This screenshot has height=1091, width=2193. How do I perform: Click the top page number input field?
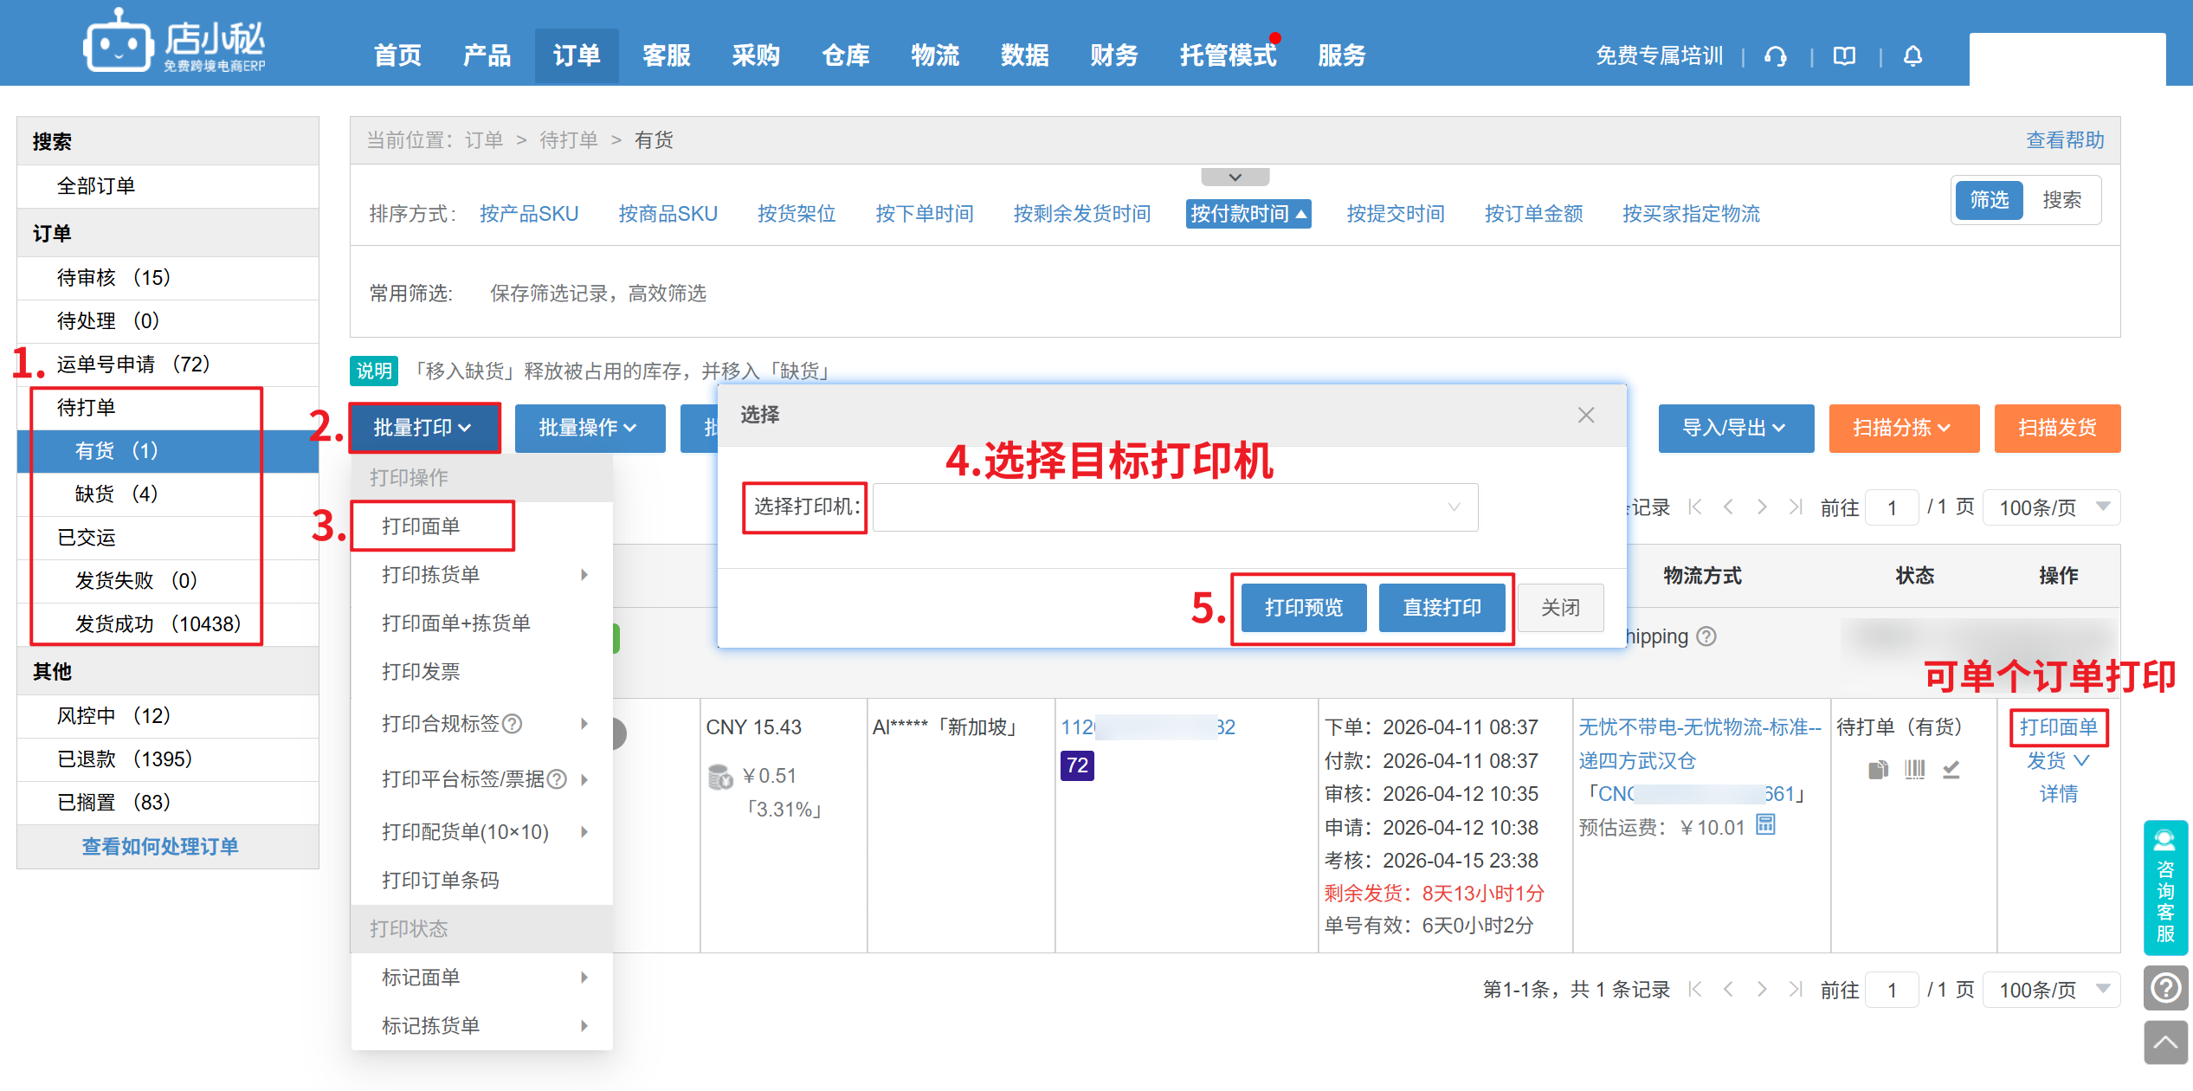1892,507
